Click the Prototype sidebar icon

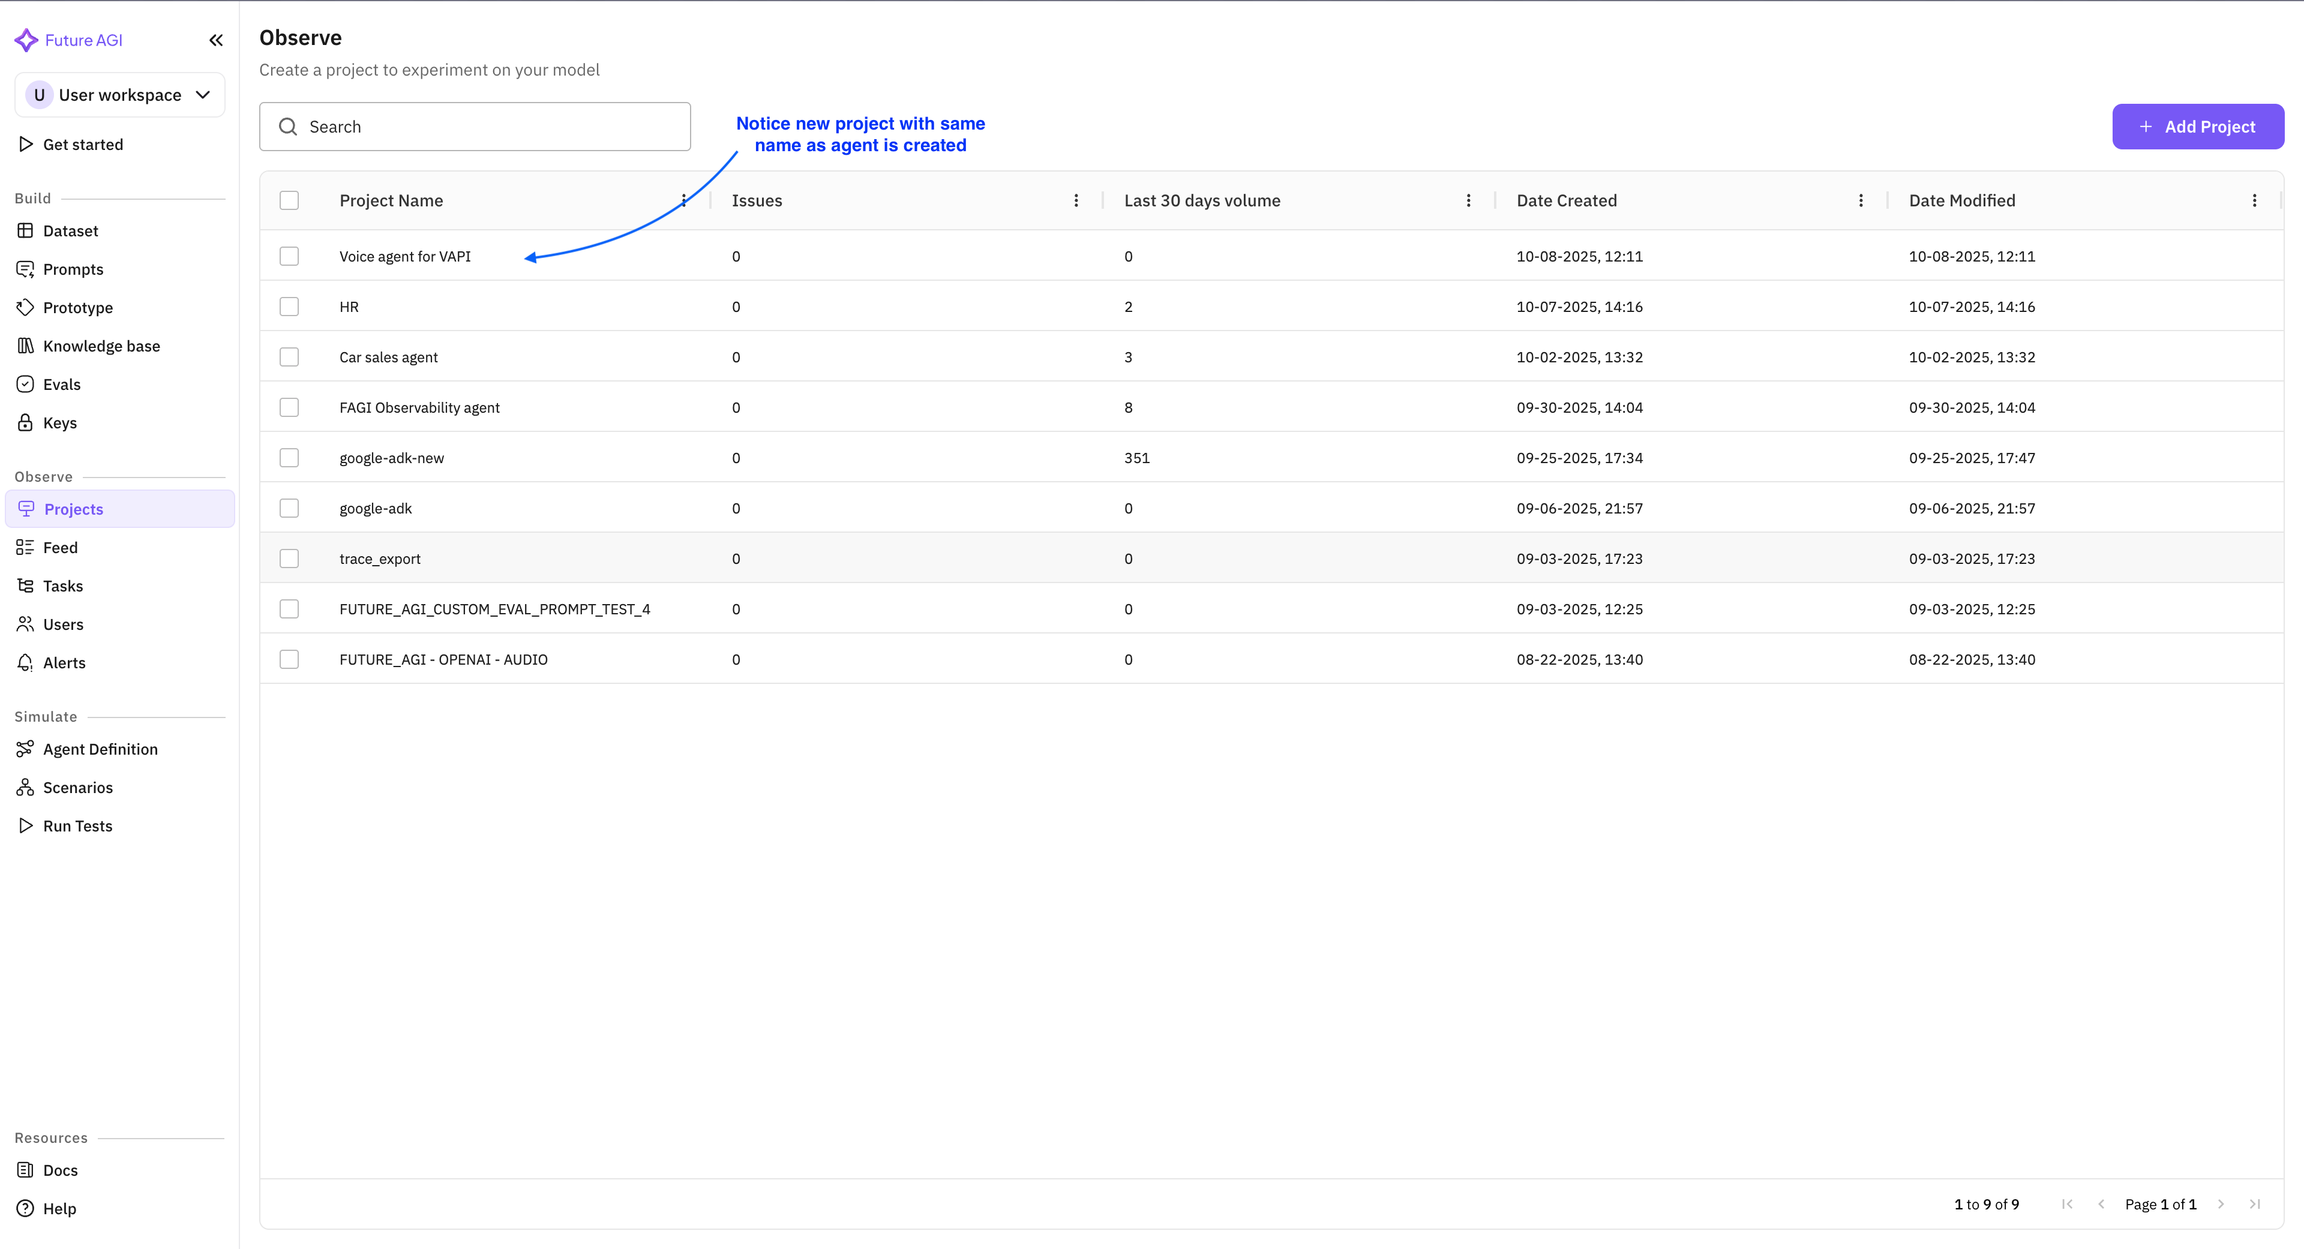pyautogui.click(x=26, y=307)
